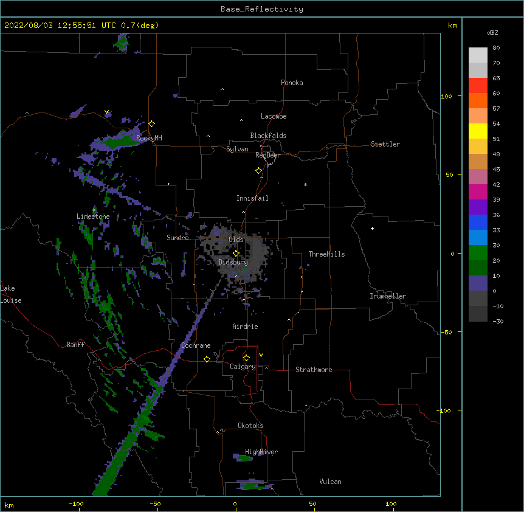Click the white asterisk above Limestone
The image size is (524, 512).
click(94, 210)
